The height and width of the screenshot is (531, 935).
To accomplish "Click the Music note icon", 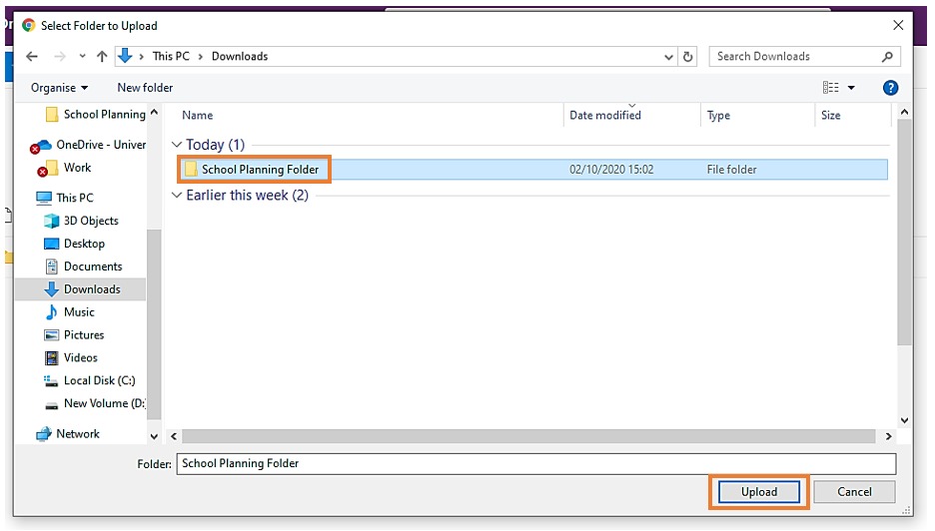I will pyautogui.click(x=52, y=312).
